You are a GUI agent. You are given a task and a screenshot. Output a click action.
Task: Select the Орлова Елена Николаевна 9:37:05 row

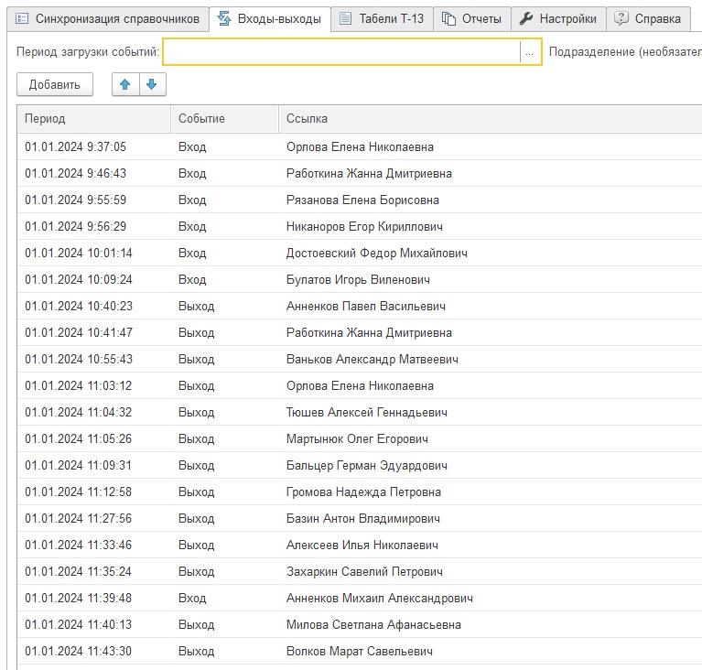(360, 147)
